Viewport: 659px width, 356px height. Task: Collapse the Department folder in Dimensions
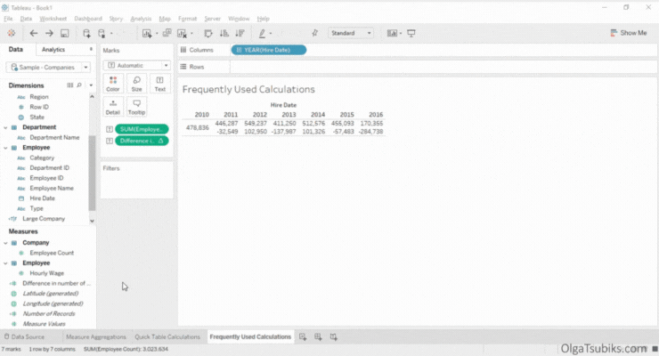(5, 127)
